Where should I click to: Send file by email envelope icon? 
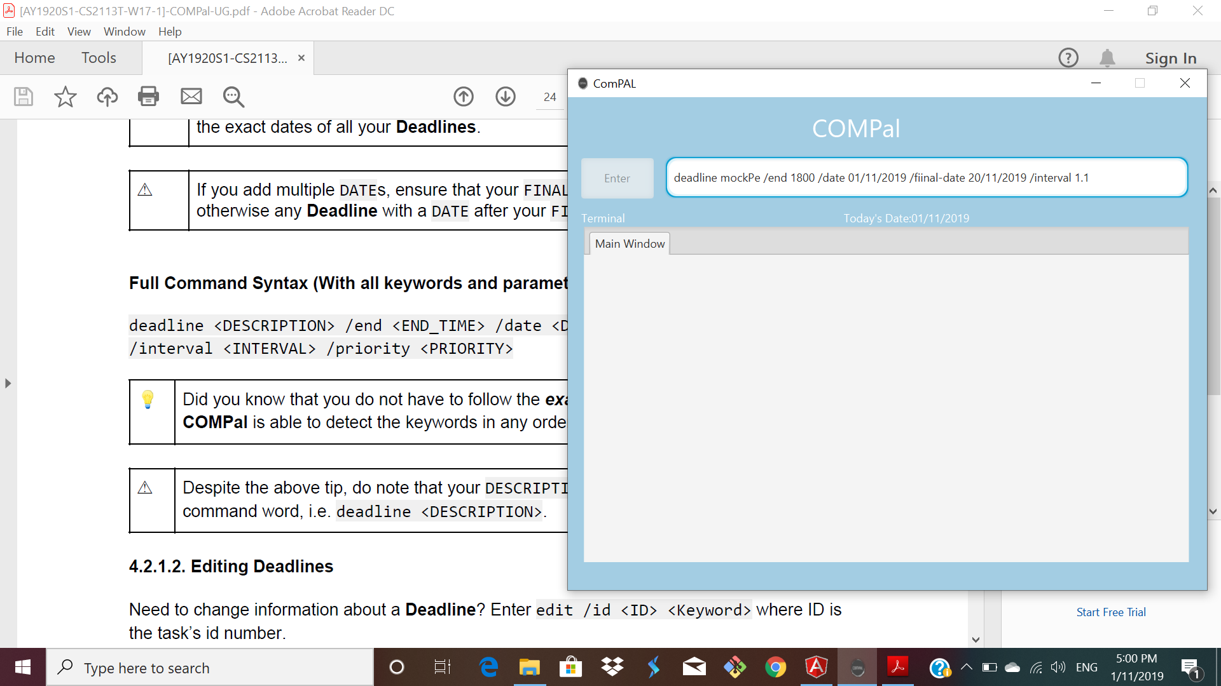click(x=191, y=97)
